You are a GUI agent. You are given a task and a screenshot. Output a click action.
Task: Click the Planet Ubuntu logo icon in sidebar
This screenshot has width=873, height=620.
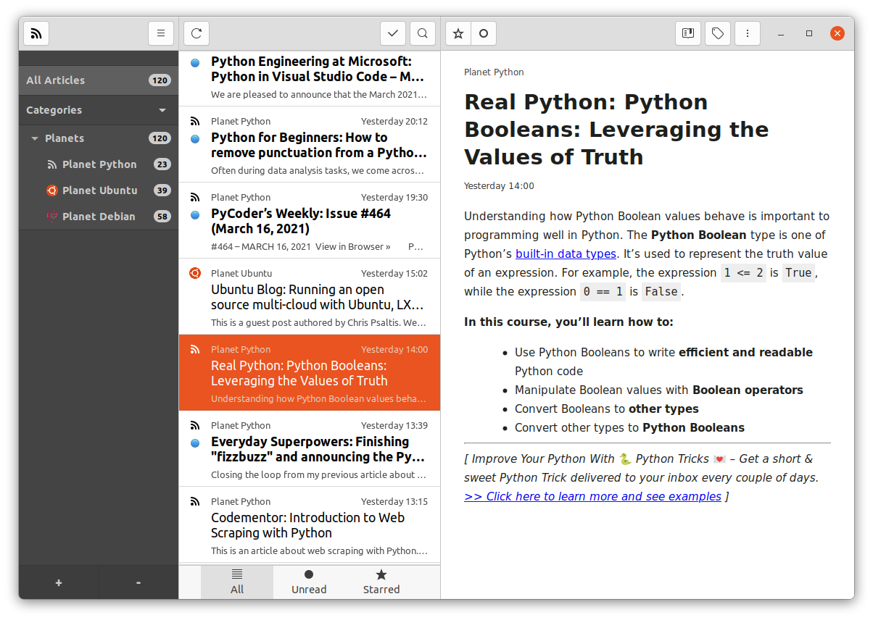click(51, 190)
